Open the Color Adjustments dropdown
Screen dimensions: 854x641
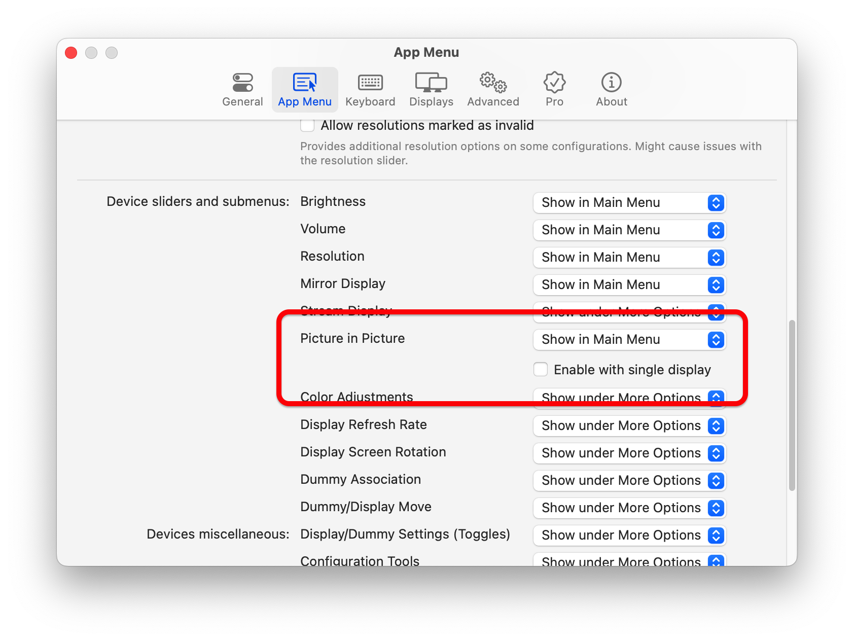629,398
